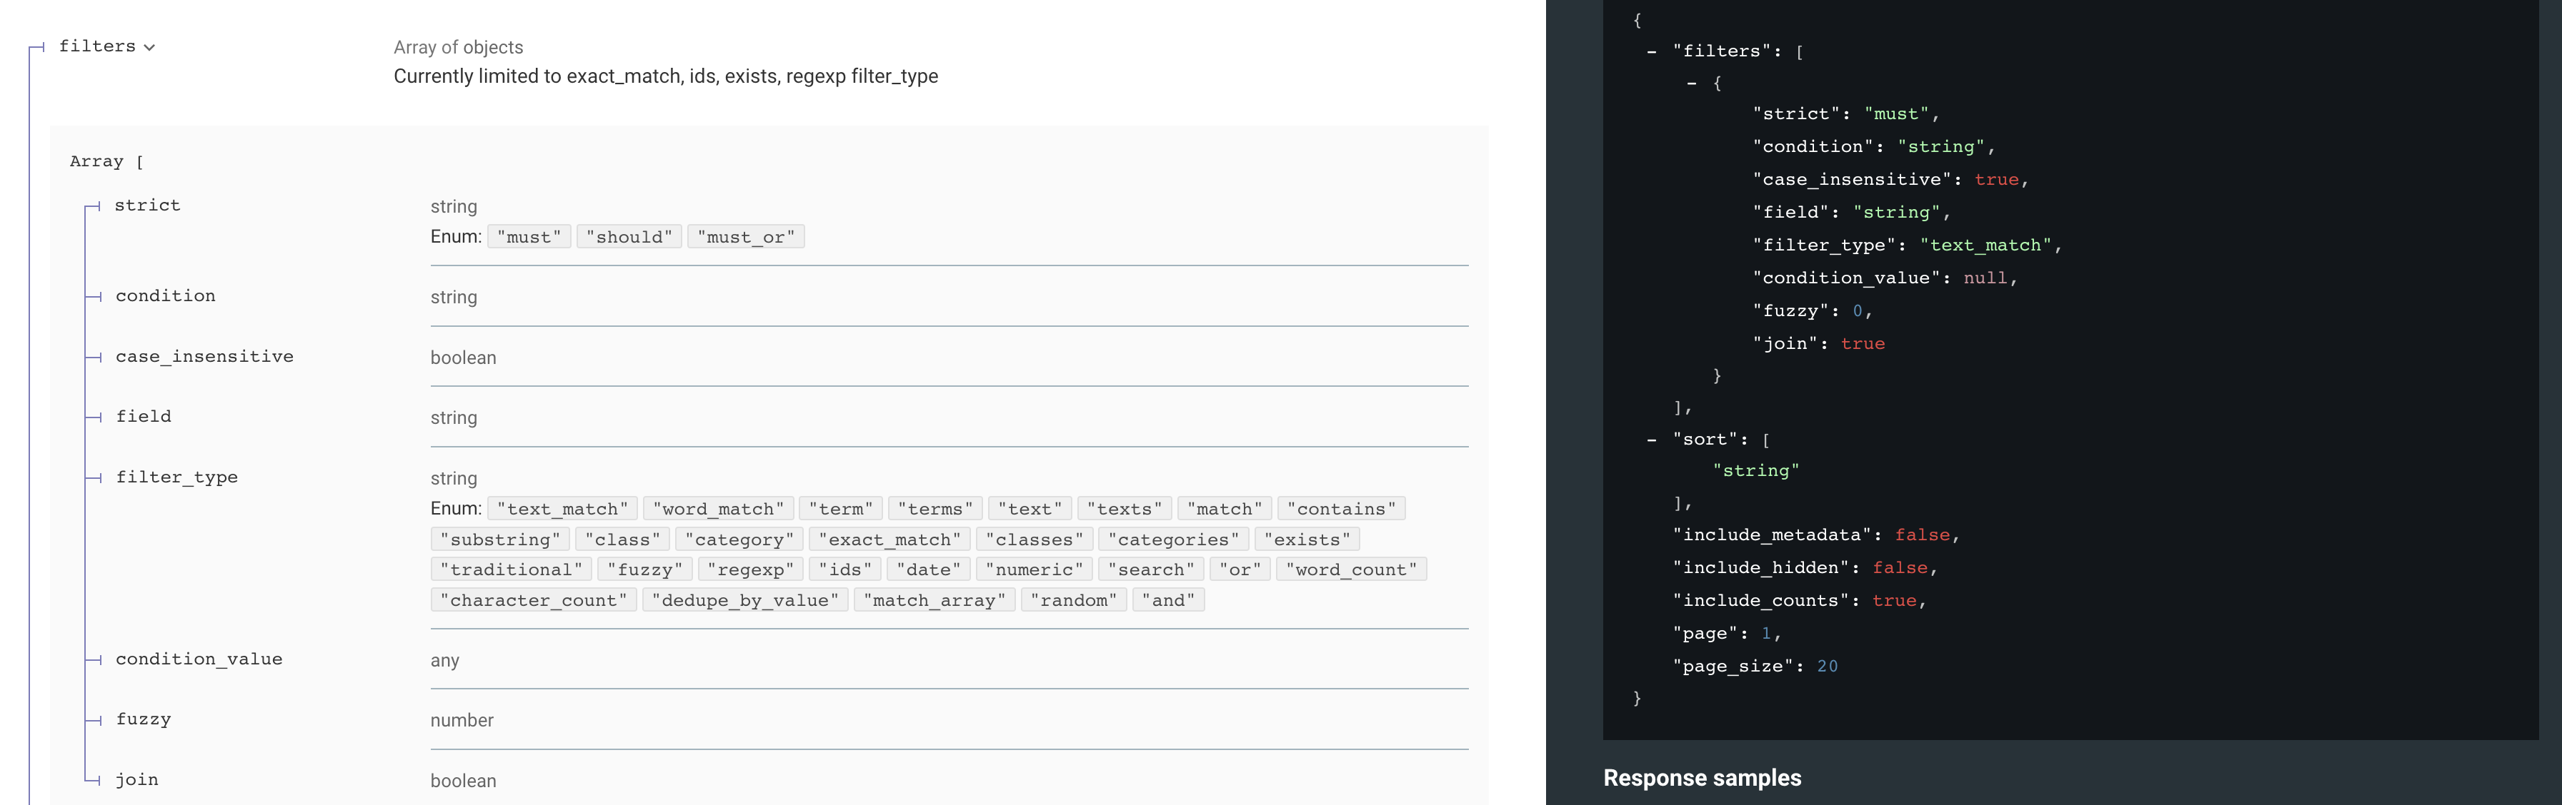Image resolution: width=2562 pixels, height=805 pixels.
Task: Click the "or" enum value
Action: pos(1240,569)
